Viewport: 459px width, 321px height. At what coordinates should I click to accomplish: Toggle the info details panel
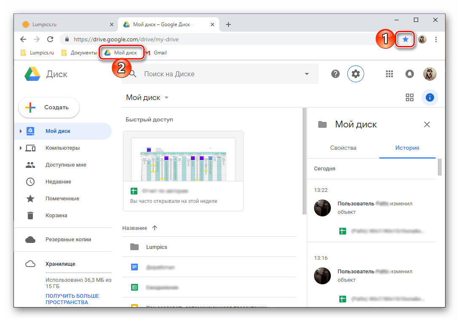(430, 97)
